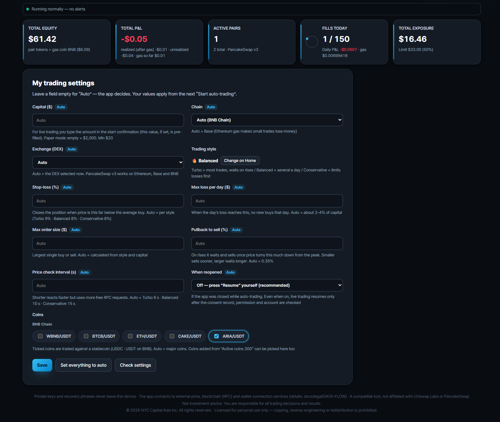Screen dimensions: 500x422
Task: Click the Fills Today progress ring
Action: click(x=312, y=42)
